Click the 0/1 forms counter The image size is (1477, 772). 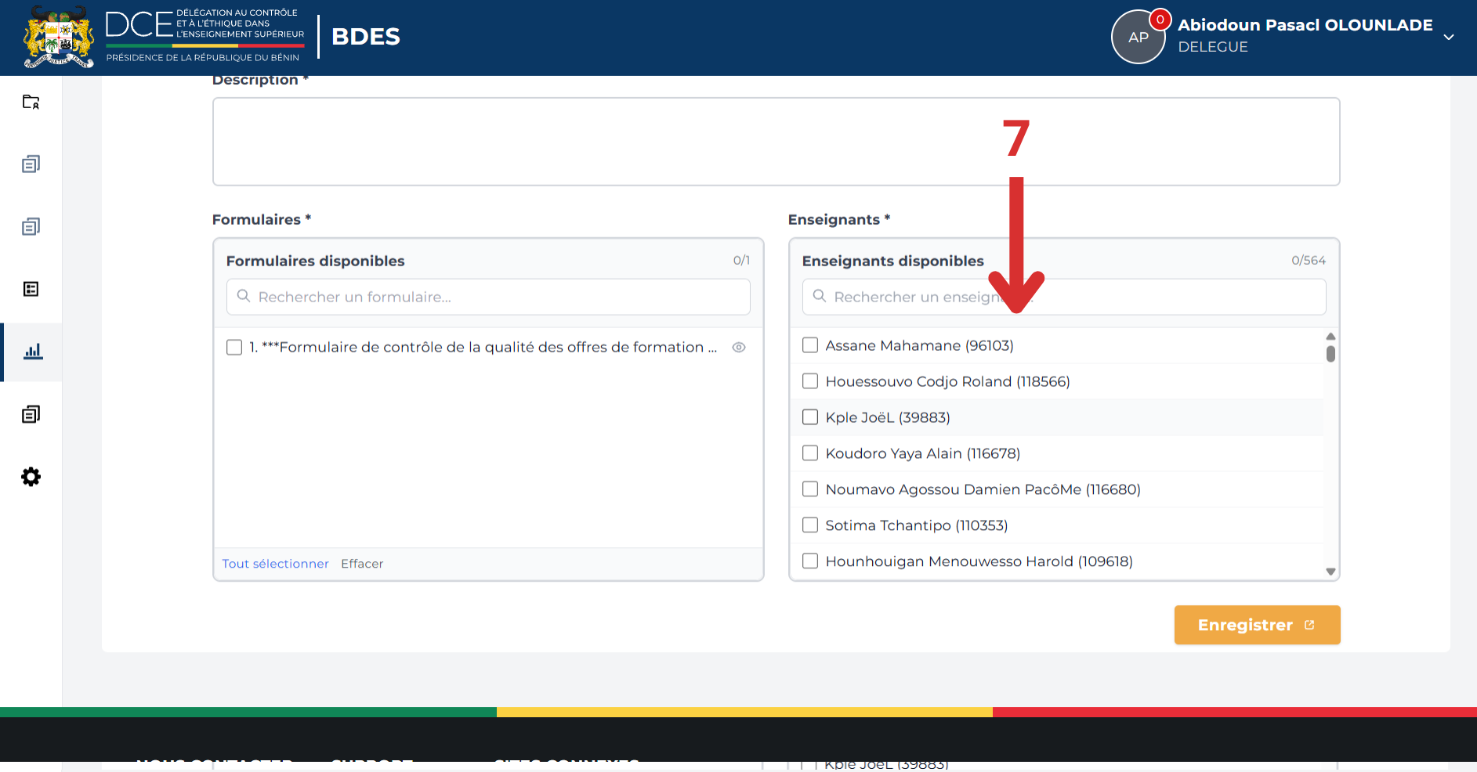click(x=741, y=260)
